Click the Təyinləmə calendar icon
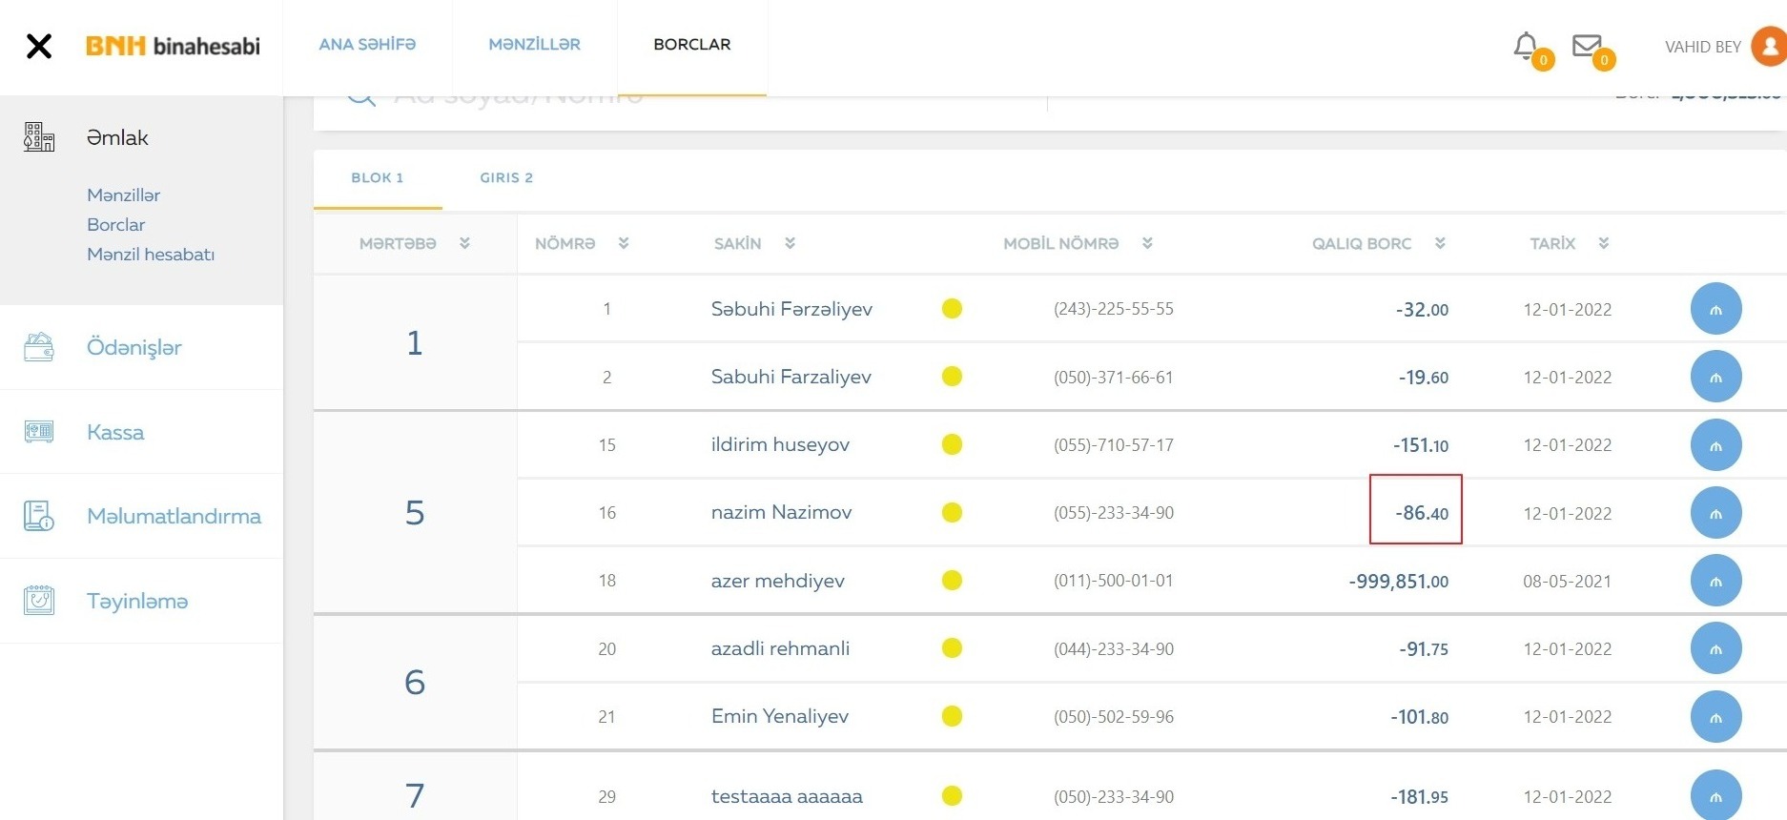 pos(39,601)
